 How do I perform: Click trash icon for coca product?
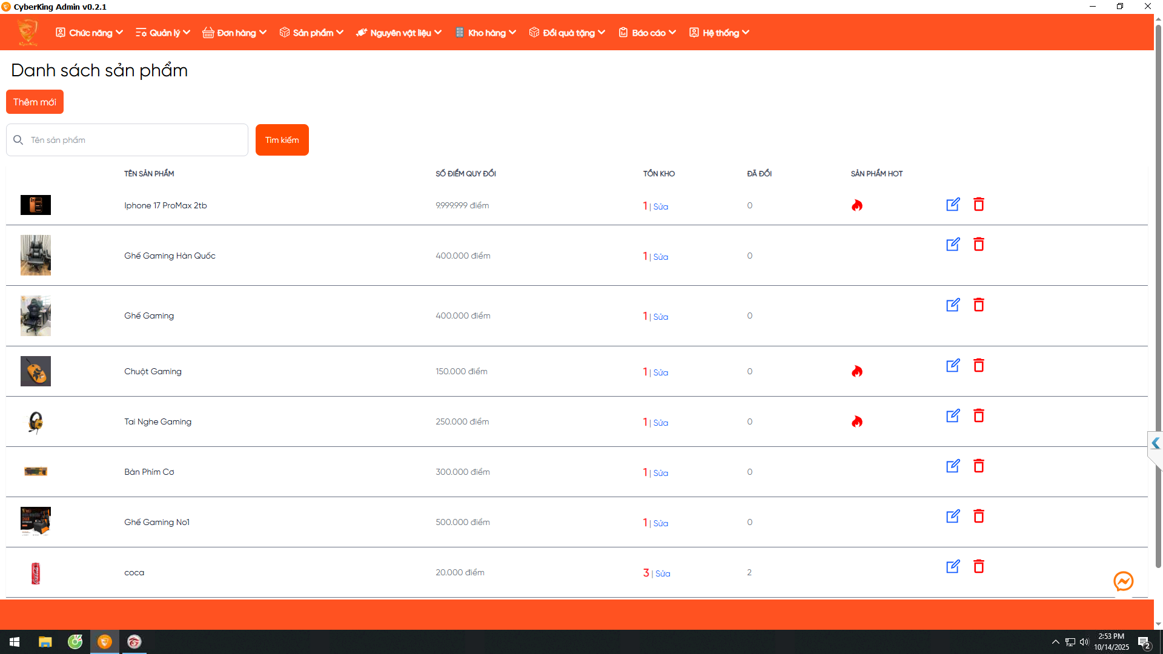tap(978, 567)
